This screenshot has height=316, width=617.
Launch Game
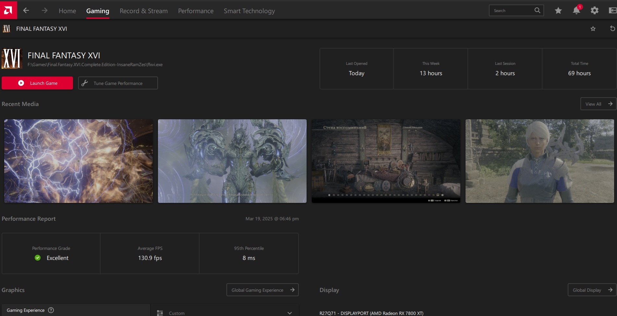click(37, 83)
